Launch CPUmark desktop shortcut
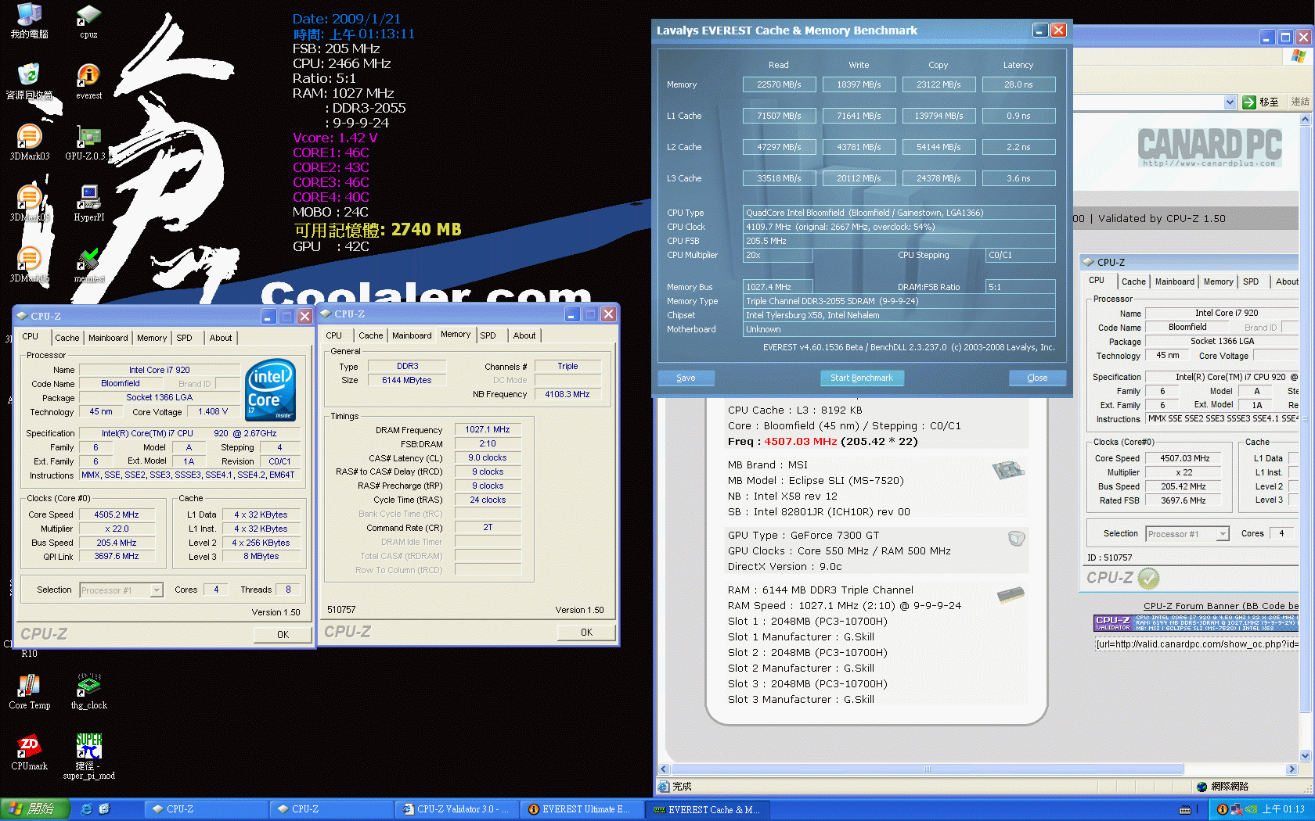 click(29, 753)
